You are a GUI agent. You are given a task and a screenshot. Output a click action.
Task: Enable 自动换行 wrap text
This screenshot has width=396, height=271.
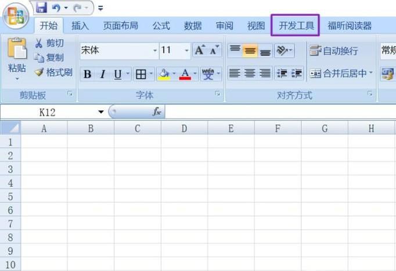coord(334,51)
